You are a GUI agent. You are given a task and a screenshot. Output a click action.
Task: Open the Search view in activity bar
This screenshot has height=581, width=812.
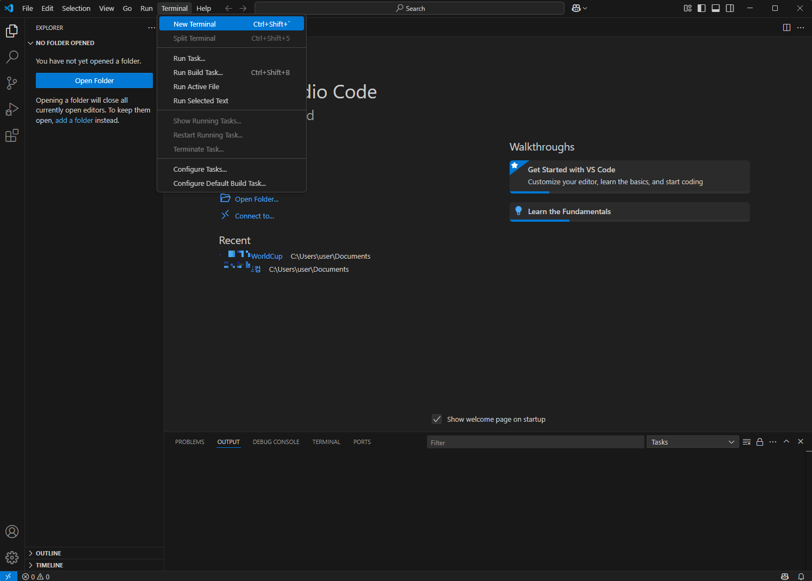pos(12,57)
